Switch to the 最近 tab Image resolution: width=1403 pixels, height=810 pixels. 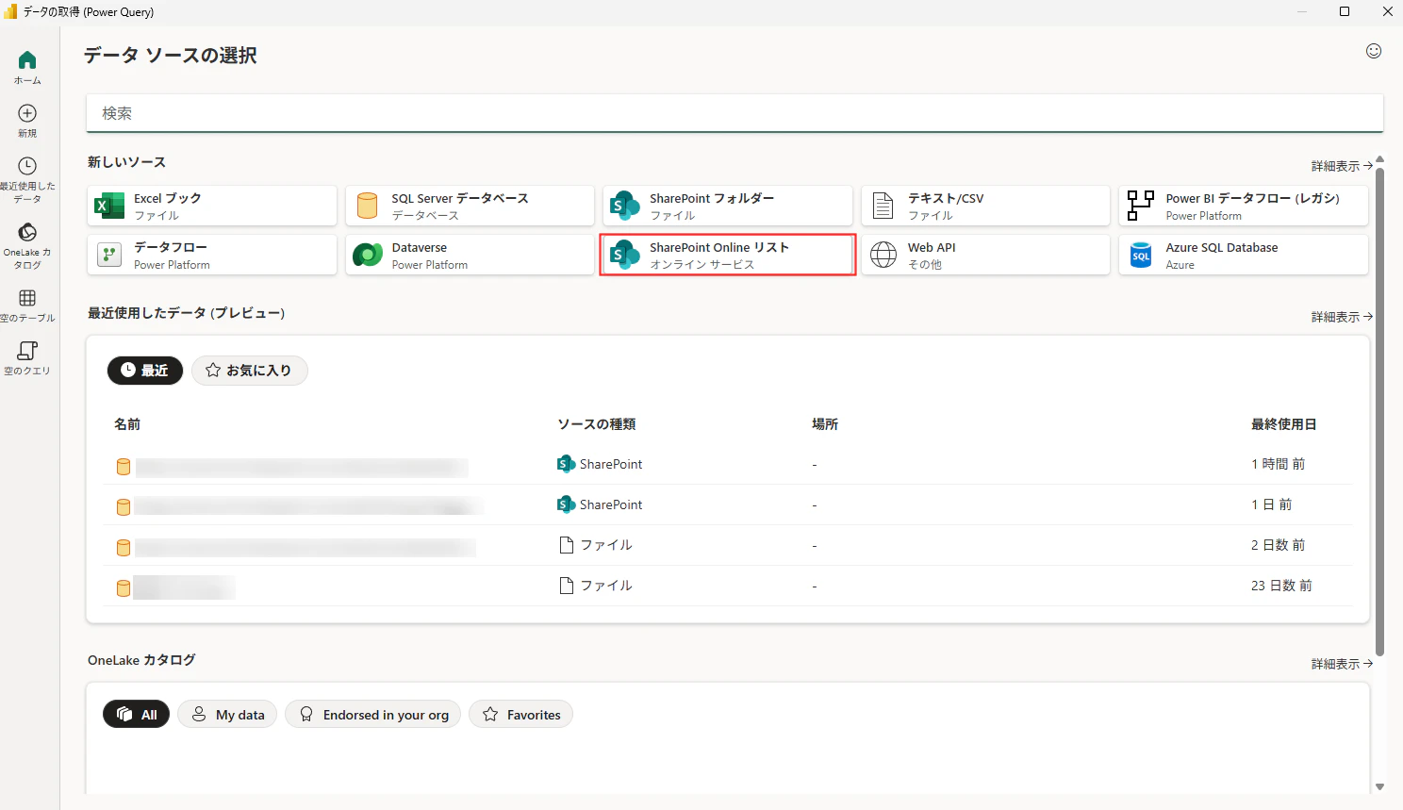145,371
